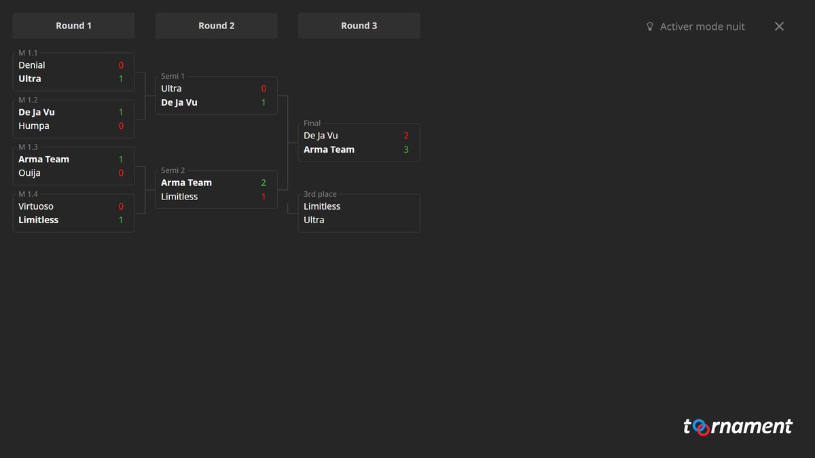Open the match label M 1.3

(x=28, y=147)
